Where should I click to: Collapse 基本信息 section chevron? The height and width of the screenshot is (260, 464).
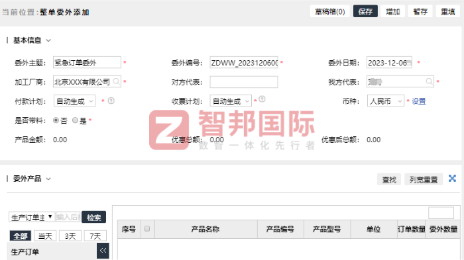pos(48,40)
